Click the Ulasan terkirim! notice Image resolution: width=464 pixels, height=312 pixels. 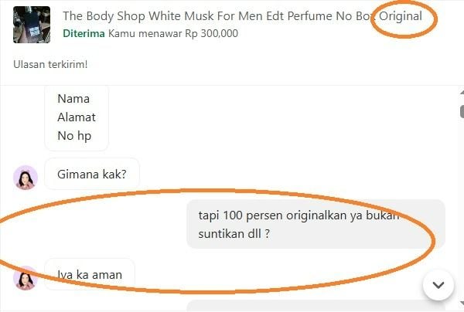pos(50,64)
